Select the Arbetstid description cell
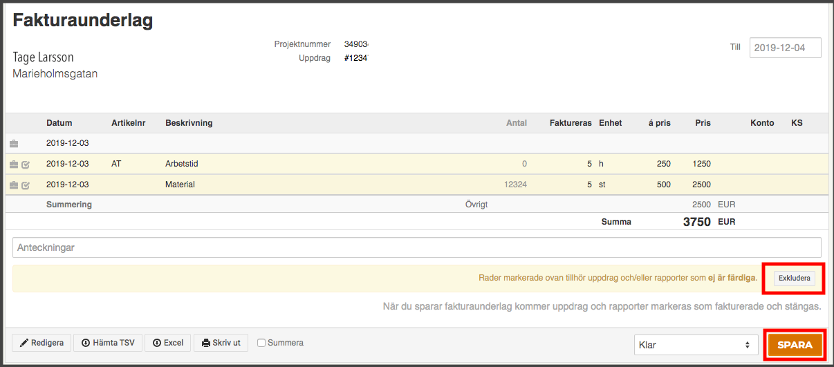Screen dimensions: 834x367 (182, 164)
